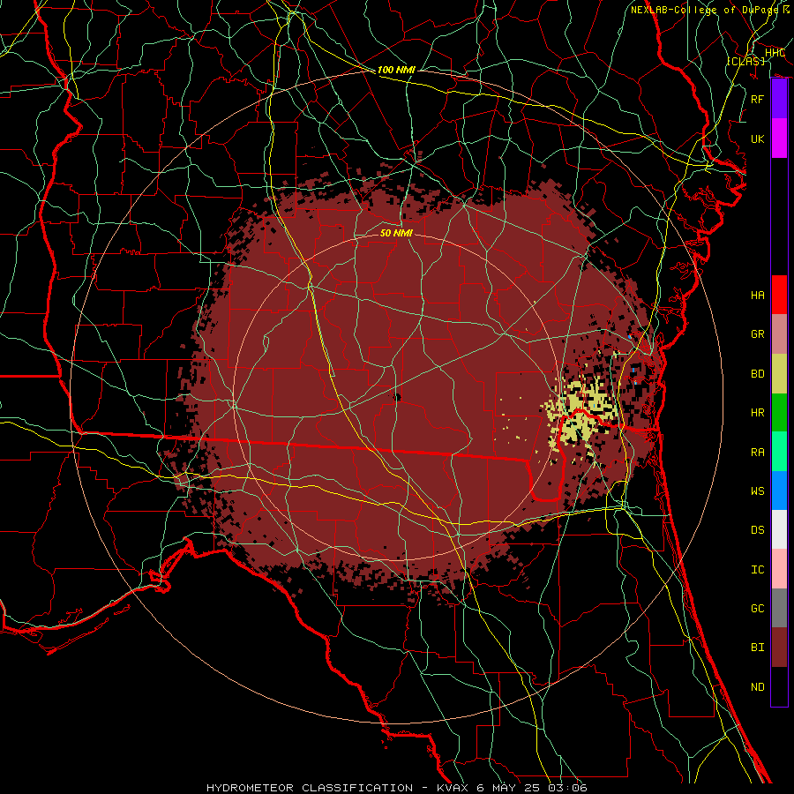Click the "NEXLAB-College of DuPage" credit text
This screenshot has width=794, height=794.
point(706,10)
